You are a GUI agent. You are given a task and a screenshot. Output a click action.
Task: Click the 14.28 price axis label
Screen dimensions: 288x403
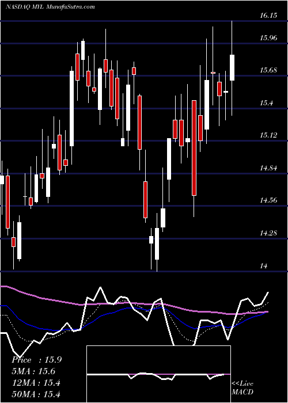point(268,233)
